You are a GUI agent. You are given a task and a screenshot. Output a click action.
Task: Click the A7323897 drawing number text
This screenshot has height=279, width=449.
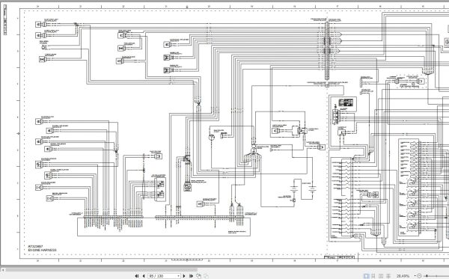tap(35, 246)
